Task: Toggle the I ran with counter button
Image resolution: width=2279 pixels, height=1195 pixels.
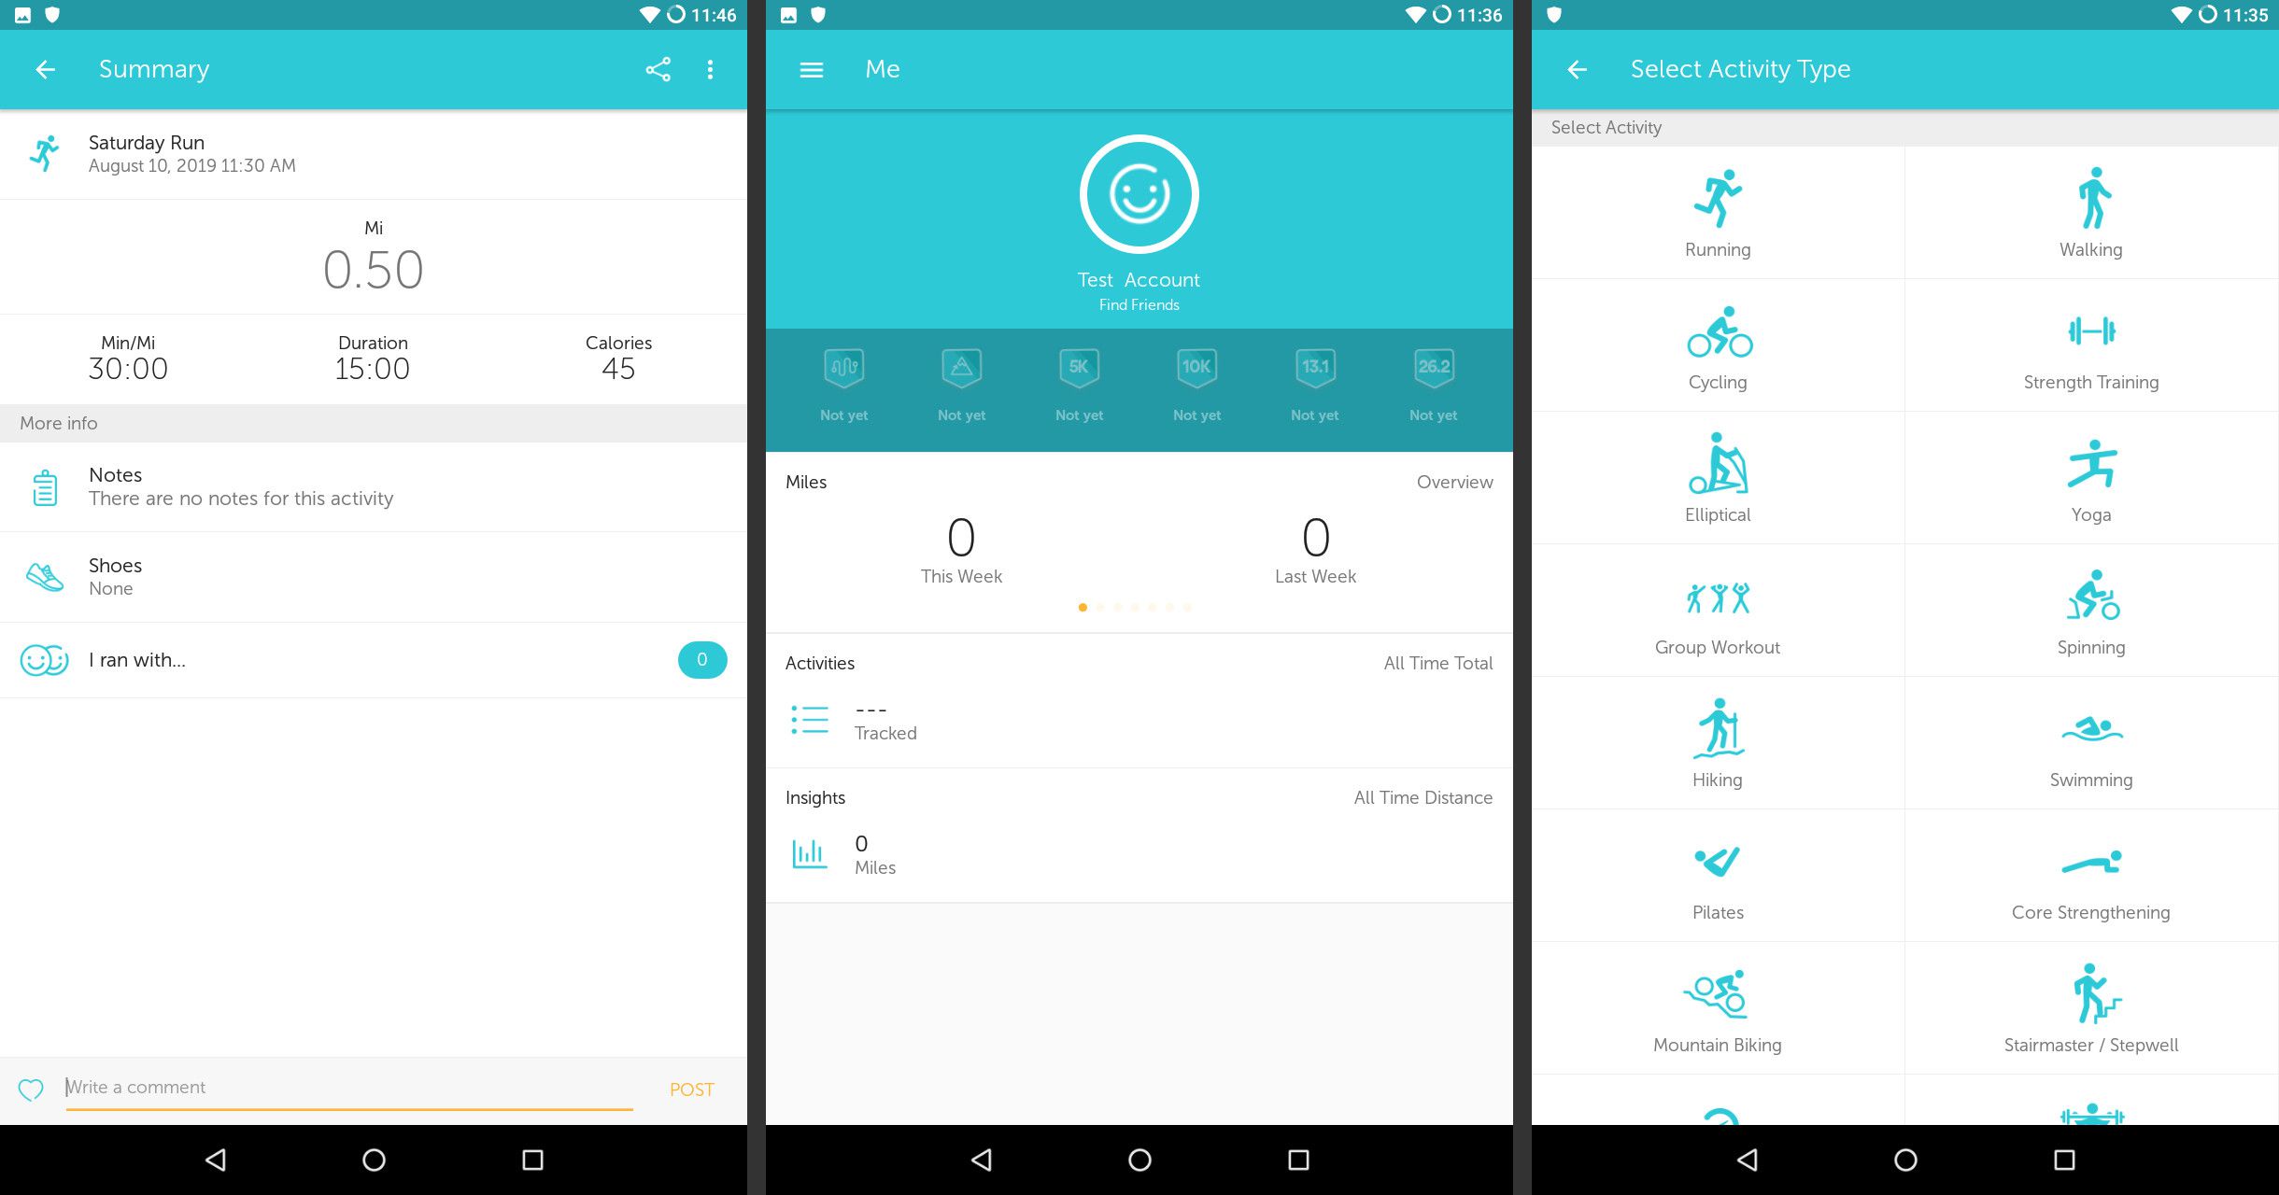Action: click(697, 660)
